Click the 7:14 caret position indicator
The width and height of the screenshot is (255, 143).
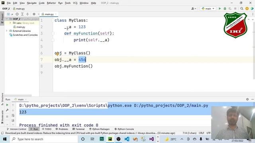click(190, 133)
